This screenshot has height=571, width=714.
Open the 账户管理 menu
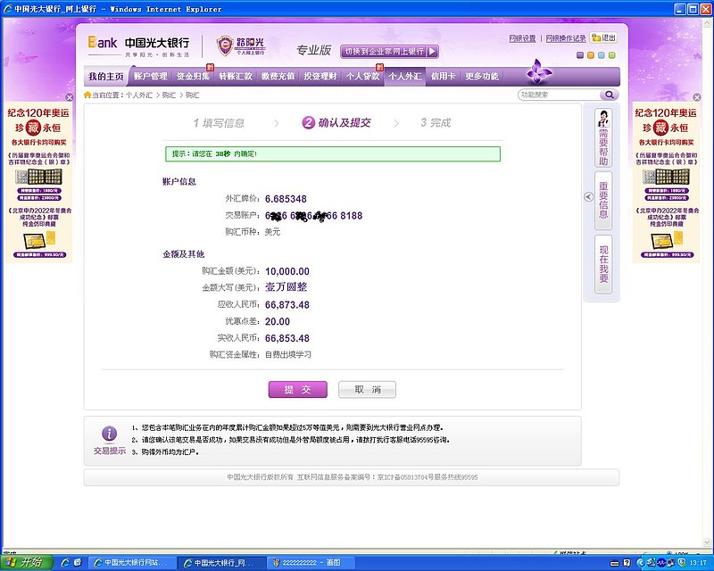tap(150, 77)
